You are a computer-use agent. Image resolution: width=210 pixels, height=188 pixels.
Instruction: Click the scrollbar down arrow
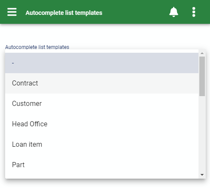(x=202, y=175)
